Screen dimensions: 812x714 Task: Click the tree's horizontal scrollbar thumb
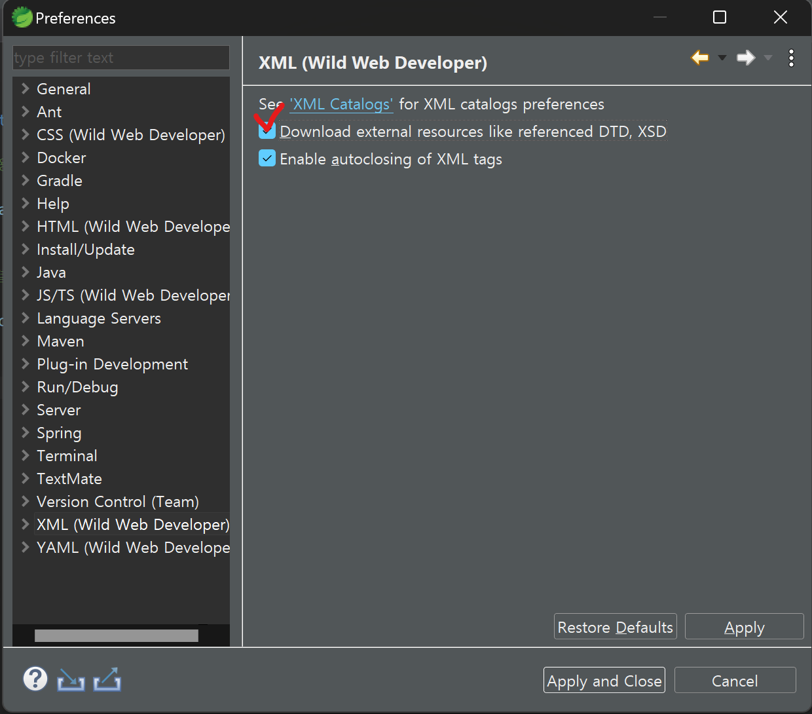tap(117, 635)
